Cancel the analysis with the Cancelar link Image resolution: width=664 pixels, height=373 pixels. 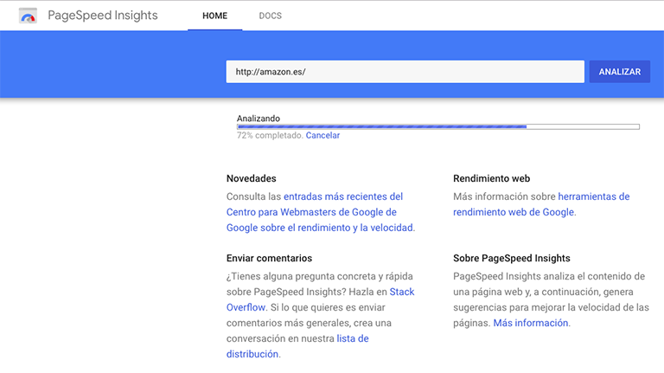[322, 135]
